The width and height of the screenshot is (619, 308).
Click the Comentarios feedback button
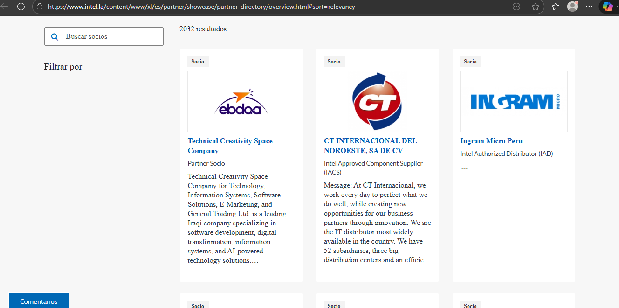(39, 301)
